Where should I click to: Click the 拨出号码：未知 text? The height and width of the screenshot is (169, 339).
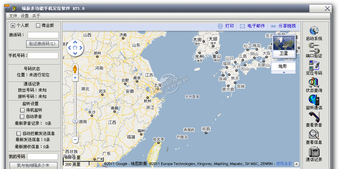click(x=32, y=90)
